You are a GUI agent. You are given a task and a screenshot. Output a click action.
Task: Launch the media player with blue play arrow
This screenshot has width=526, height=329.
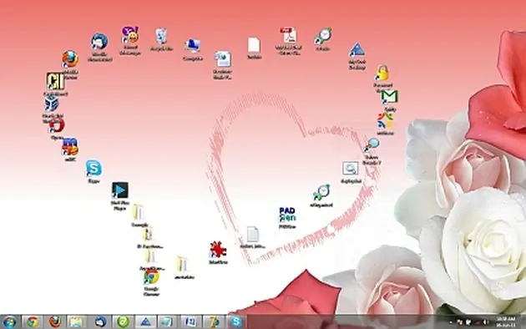coord(119,190)
